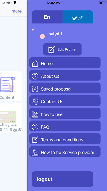Open the FAQ menu entry
The width and height of the screenshot is (107, 191).
tap(65, 127)
